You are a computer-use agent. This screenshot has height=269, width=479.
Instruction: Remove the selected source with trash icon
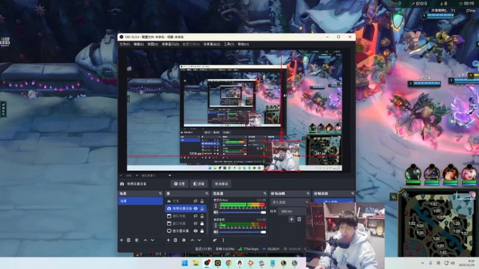175,240
